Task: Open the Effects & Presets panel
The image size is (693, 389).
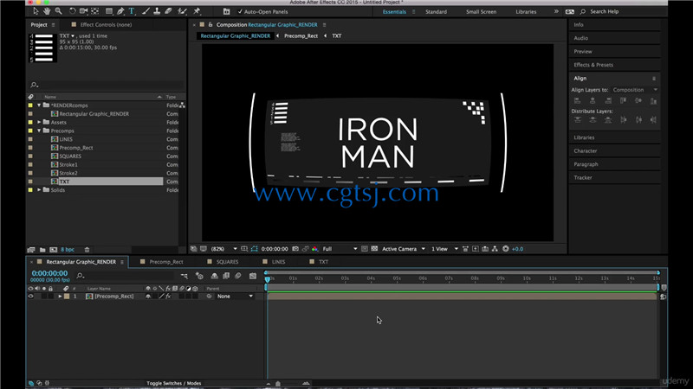Action: pos(593,65)
